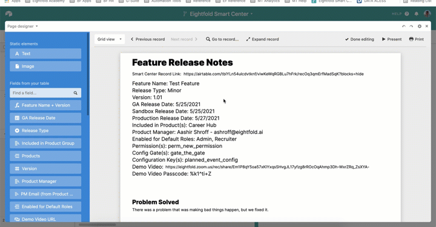Select the Version: 1.01 line
The image size is (436, 227).
[x=147, y=97]
